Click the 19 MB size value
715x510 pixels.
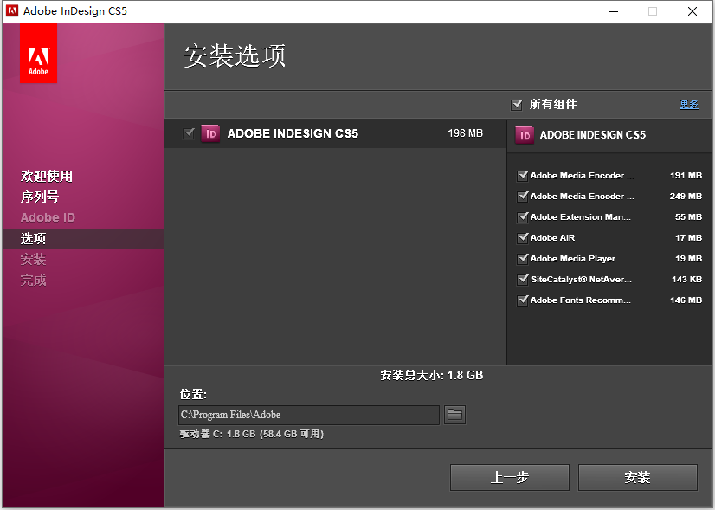tap(688, 259)
